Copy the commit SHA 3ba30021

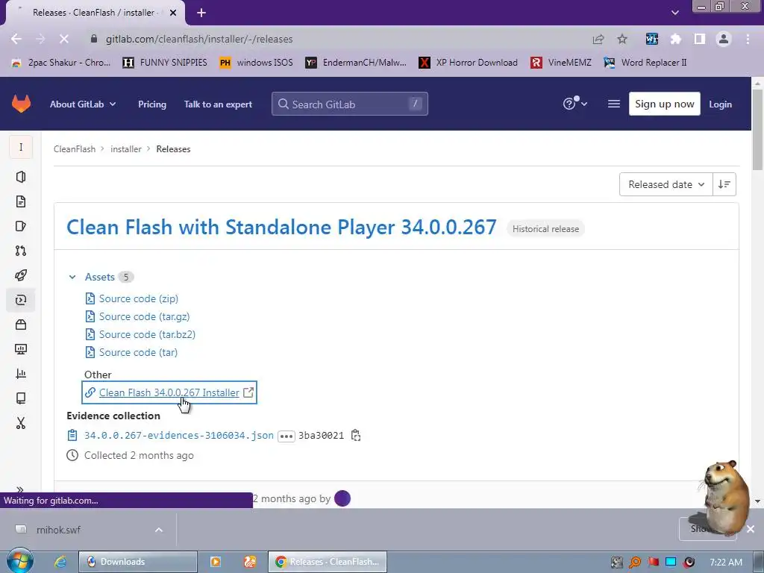coord(356,435)
